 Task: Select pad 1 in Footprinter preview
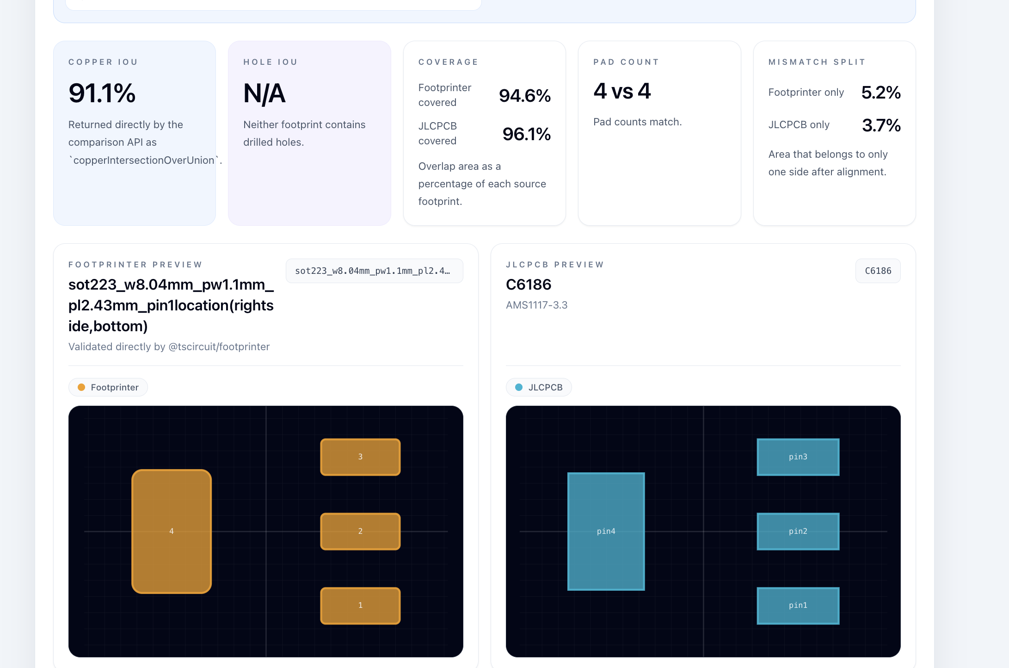pos(360,606)
